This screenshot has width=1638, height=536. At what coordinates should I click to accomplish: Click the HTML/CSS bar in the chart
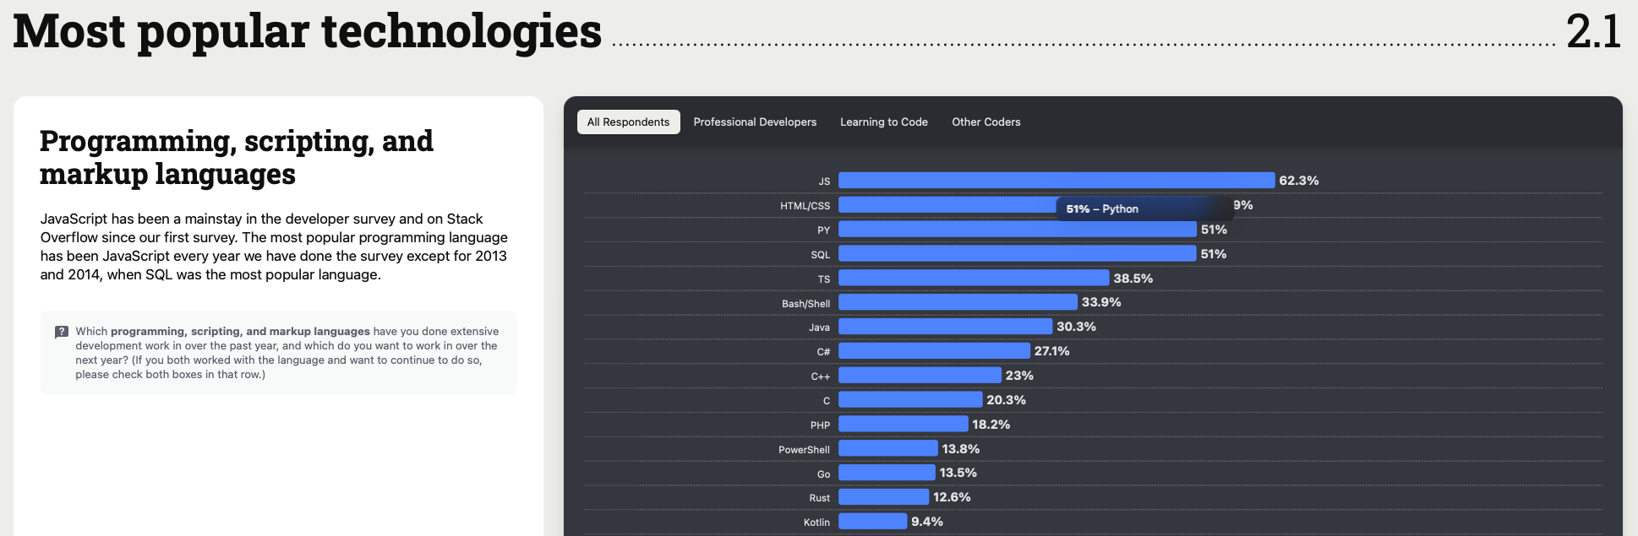click(x=947, y=205)
